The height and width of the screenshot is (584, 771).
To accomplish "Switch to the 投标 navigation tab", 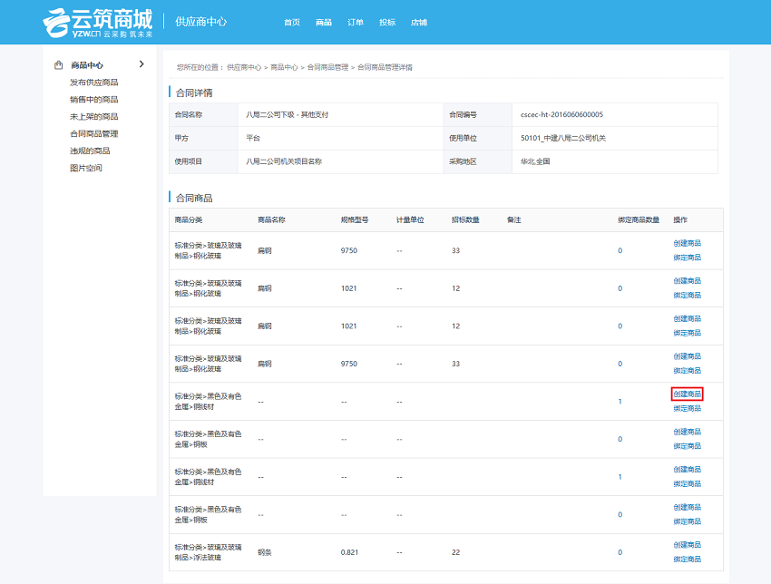I will (x=387, y=22).
